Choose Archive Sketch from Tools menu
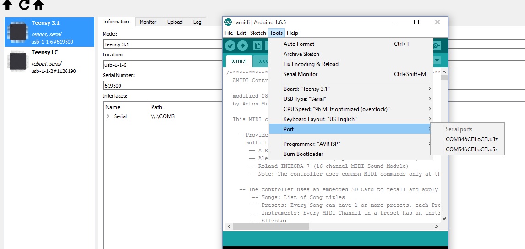The height and width of the screenshot is (249, 525). [x=350, y=54]
